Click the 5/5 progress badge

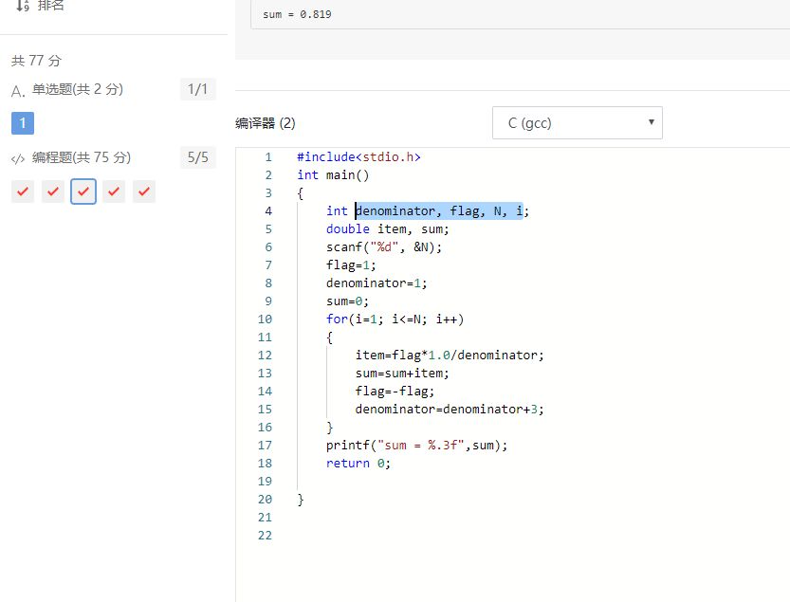coord(197,157)
